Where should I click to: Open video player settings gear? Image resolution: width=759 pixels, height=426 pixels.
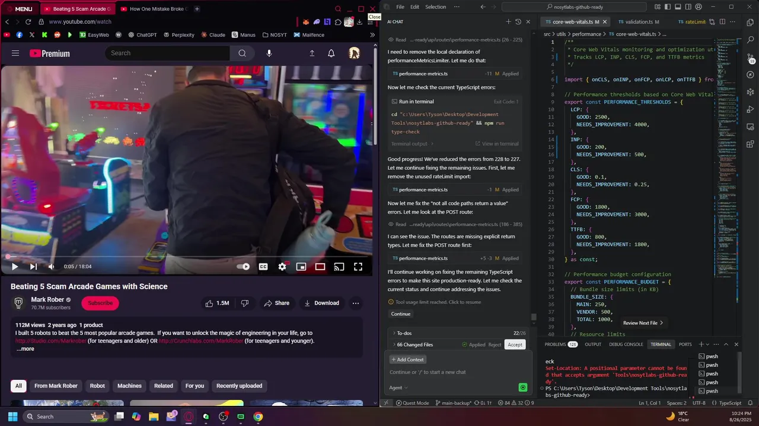coord(282,267)
